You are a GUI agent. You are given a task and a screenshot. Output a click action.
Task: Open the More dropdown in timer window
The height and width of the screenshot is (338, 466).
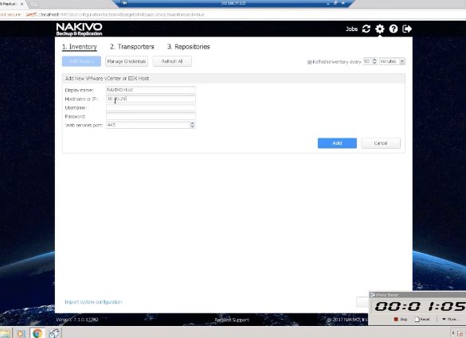click(450, 319)
